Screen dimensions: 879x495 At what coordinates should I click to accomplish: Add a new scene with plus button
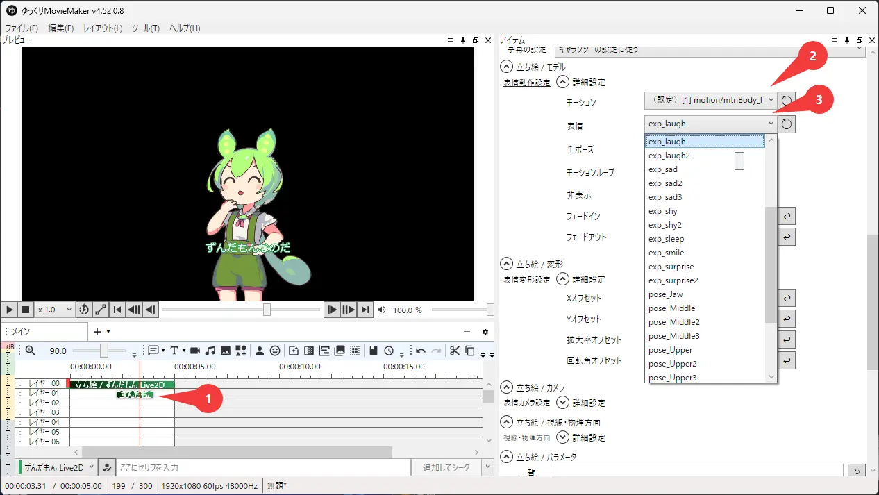click(x=97, y=332)
